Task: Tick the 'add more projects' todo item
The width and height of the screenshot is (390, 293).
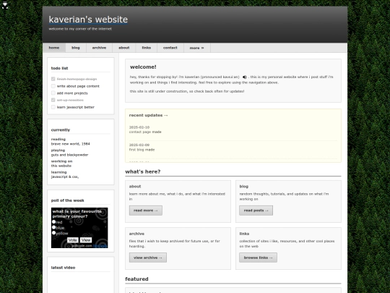Action: pyautogui.click(x=53, y=93)
